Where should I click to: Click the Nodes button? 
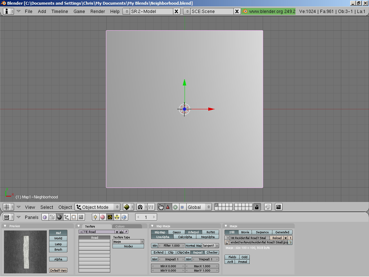pos(128,246)
